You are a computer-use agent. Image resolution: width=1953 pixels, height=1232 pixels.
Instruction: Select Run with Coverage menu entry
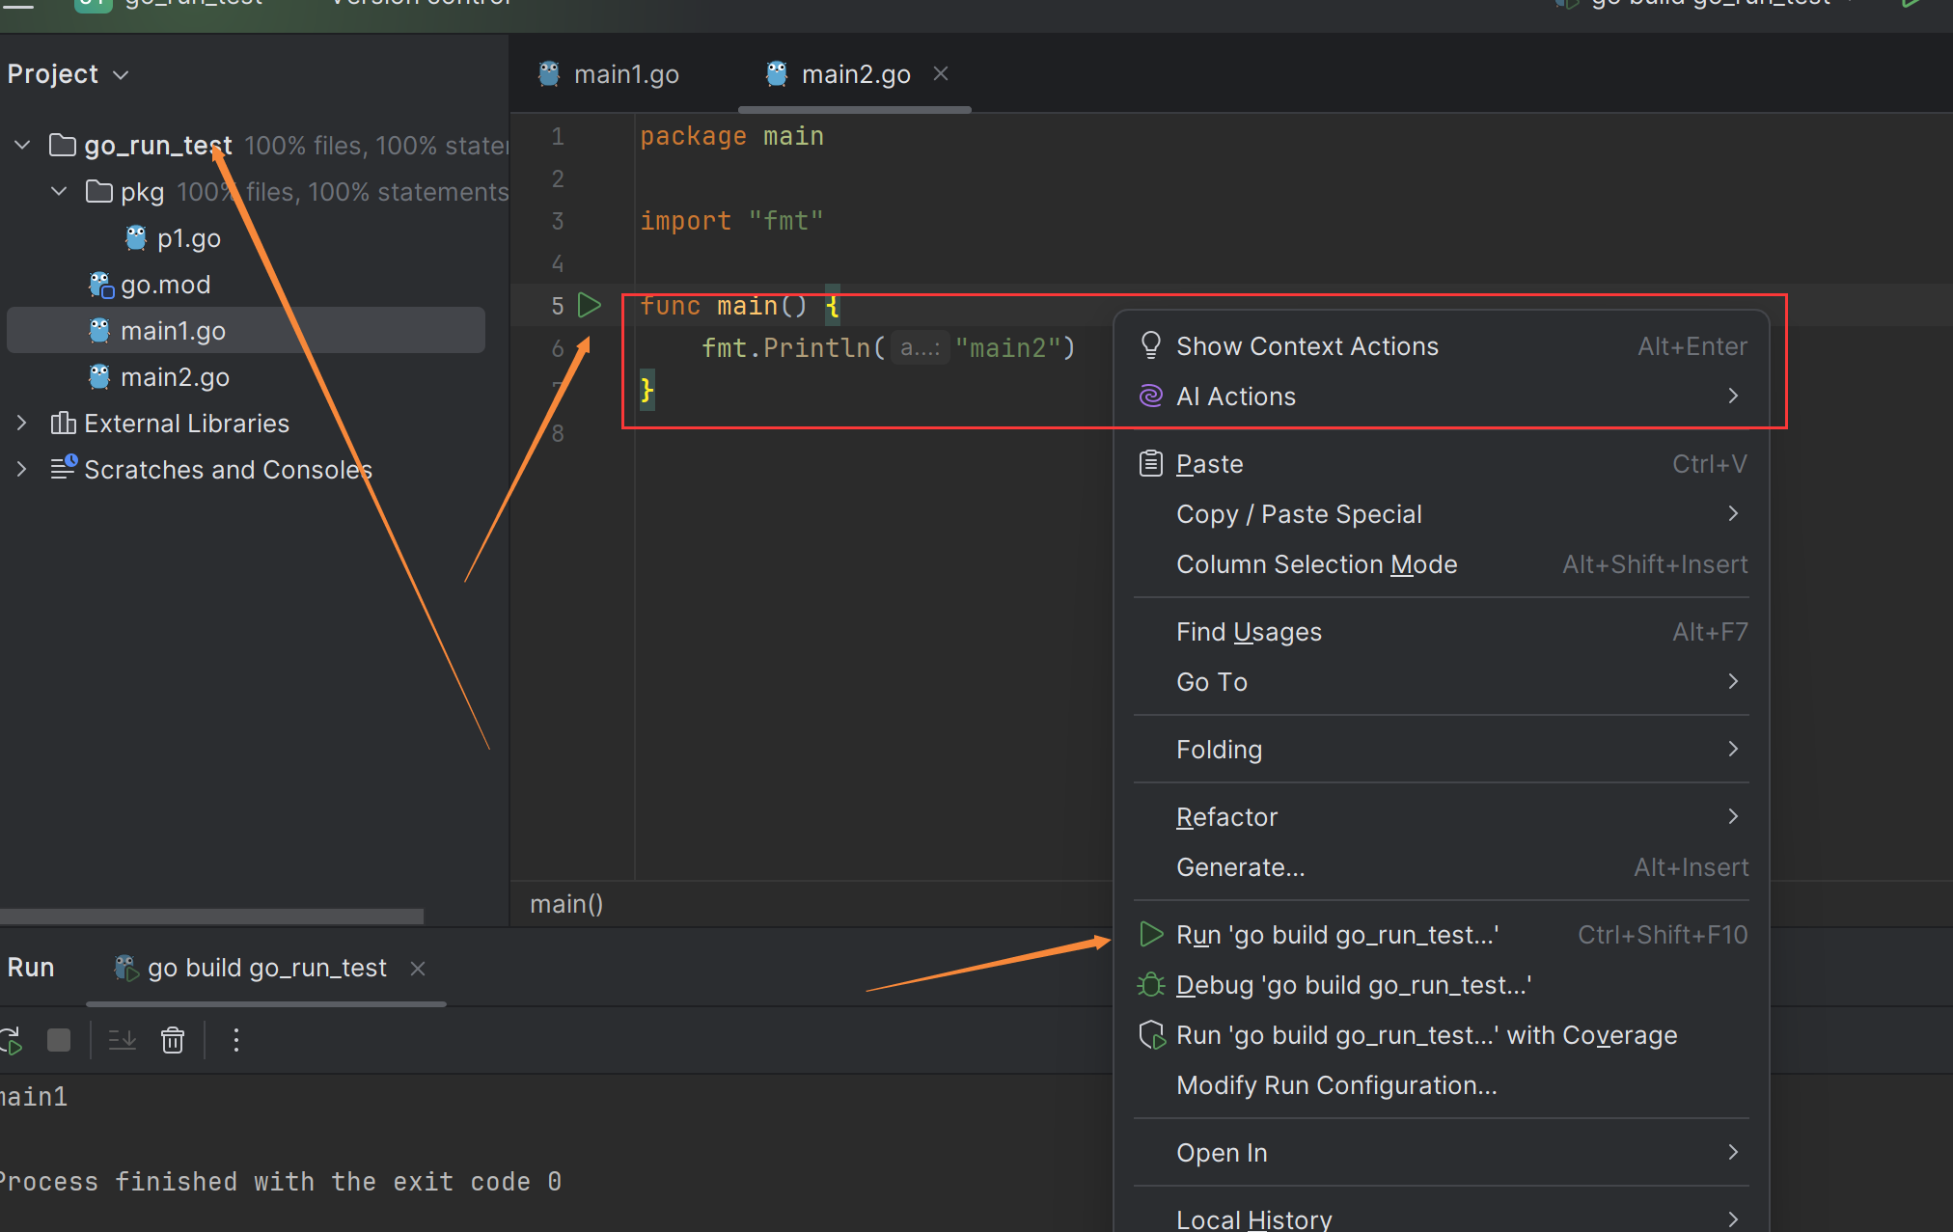pos(1424,1035)
